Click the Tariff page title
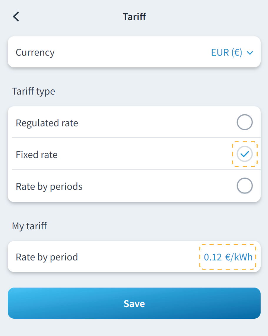The width and height of the screenshot is (268, 336). [134, 17]
